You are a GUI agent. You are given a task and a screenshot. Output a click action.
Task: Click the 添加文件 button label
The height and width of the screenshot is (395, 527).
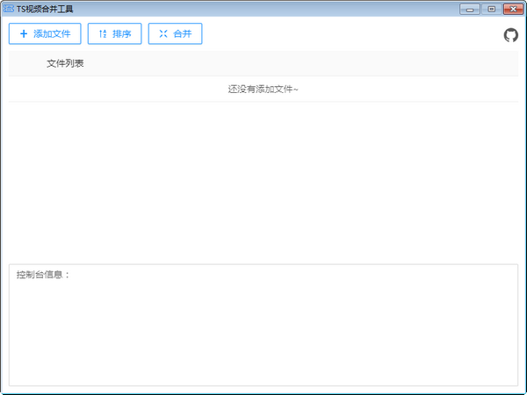[x=52, y=34]
